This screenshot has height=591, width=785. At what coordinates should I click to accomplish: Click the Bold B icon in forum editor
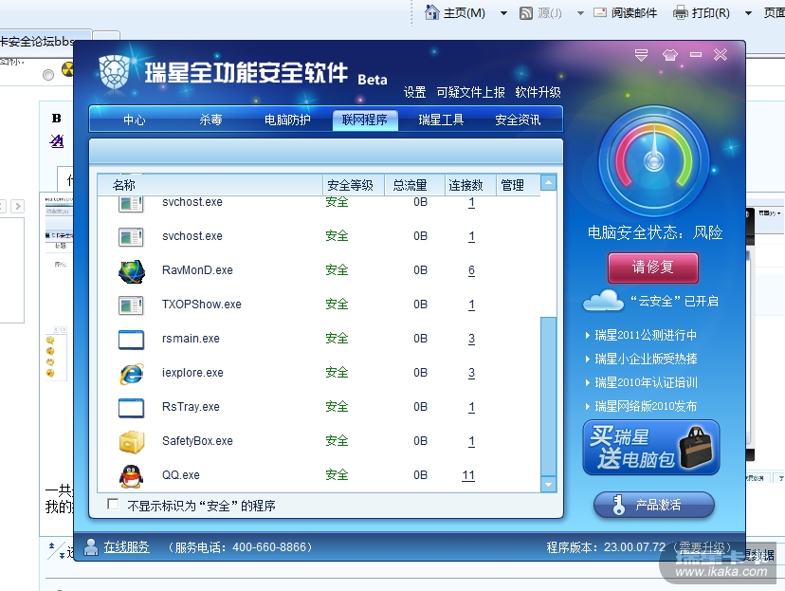tap(57, 119)
